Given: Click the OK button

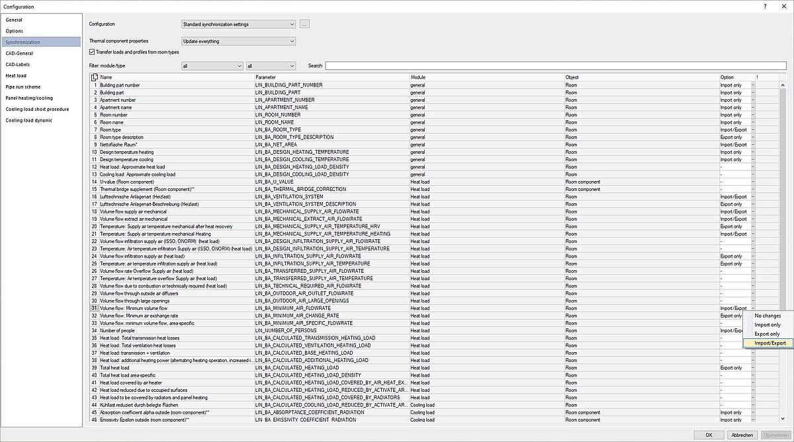Looking at the screenshot, I should pyautogui.click(x=709, y=435).
